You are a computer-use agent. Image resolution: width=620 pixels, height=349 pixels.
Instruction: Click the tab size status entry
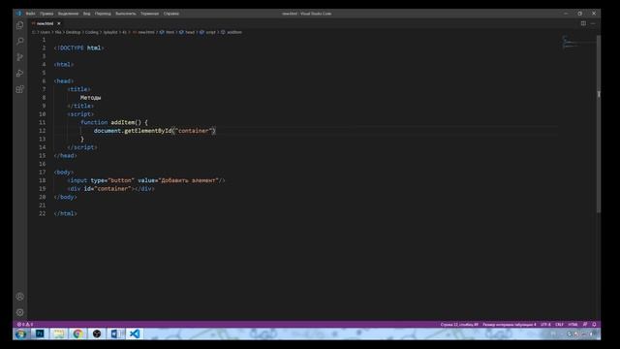tap(510, 325)
